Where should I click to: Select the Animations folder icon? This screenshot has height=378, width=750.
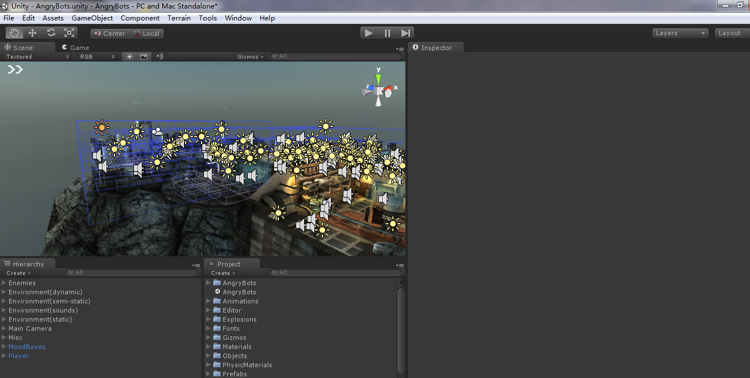(217, 301)
